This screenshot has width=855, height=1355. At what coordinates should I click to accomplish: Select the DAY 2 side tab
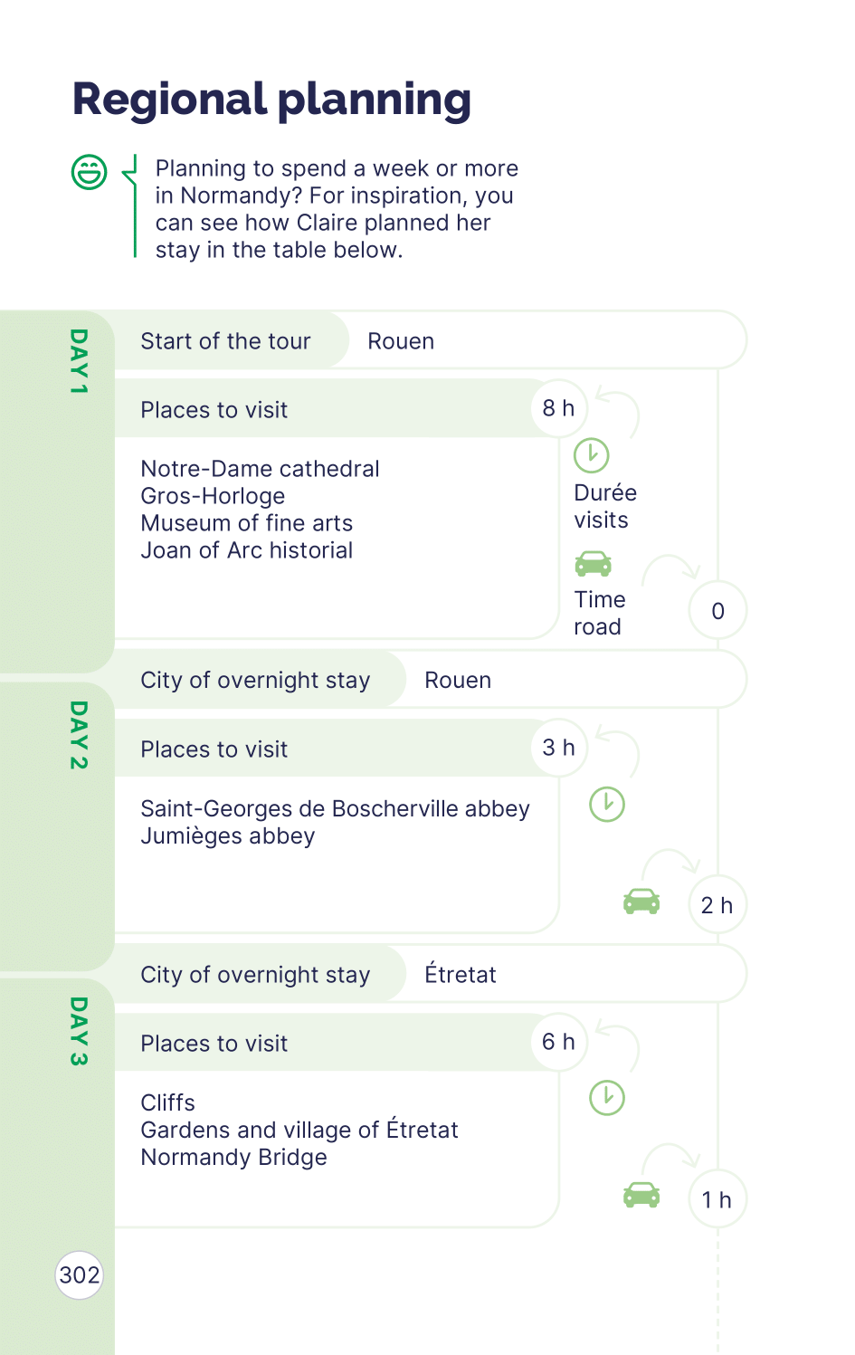tap(79, 735)
